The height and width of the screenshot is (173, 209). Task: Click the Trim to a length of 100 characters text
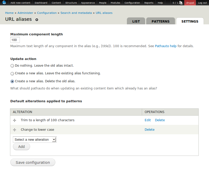point(48,120)
